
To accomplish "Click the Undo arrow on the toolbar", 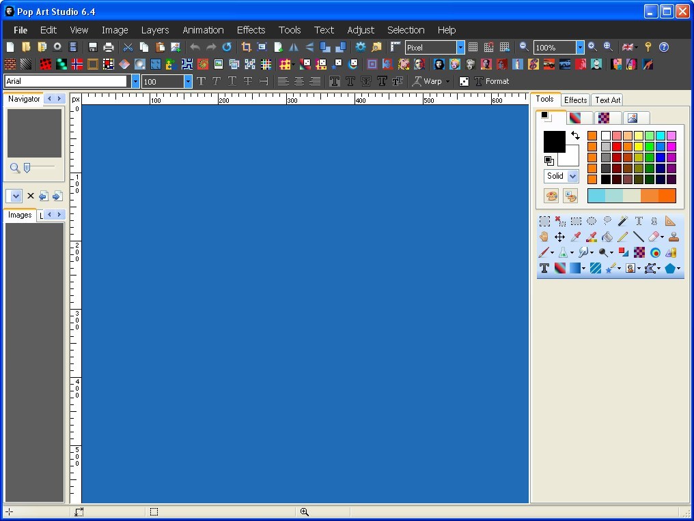I will coord(195,47).
